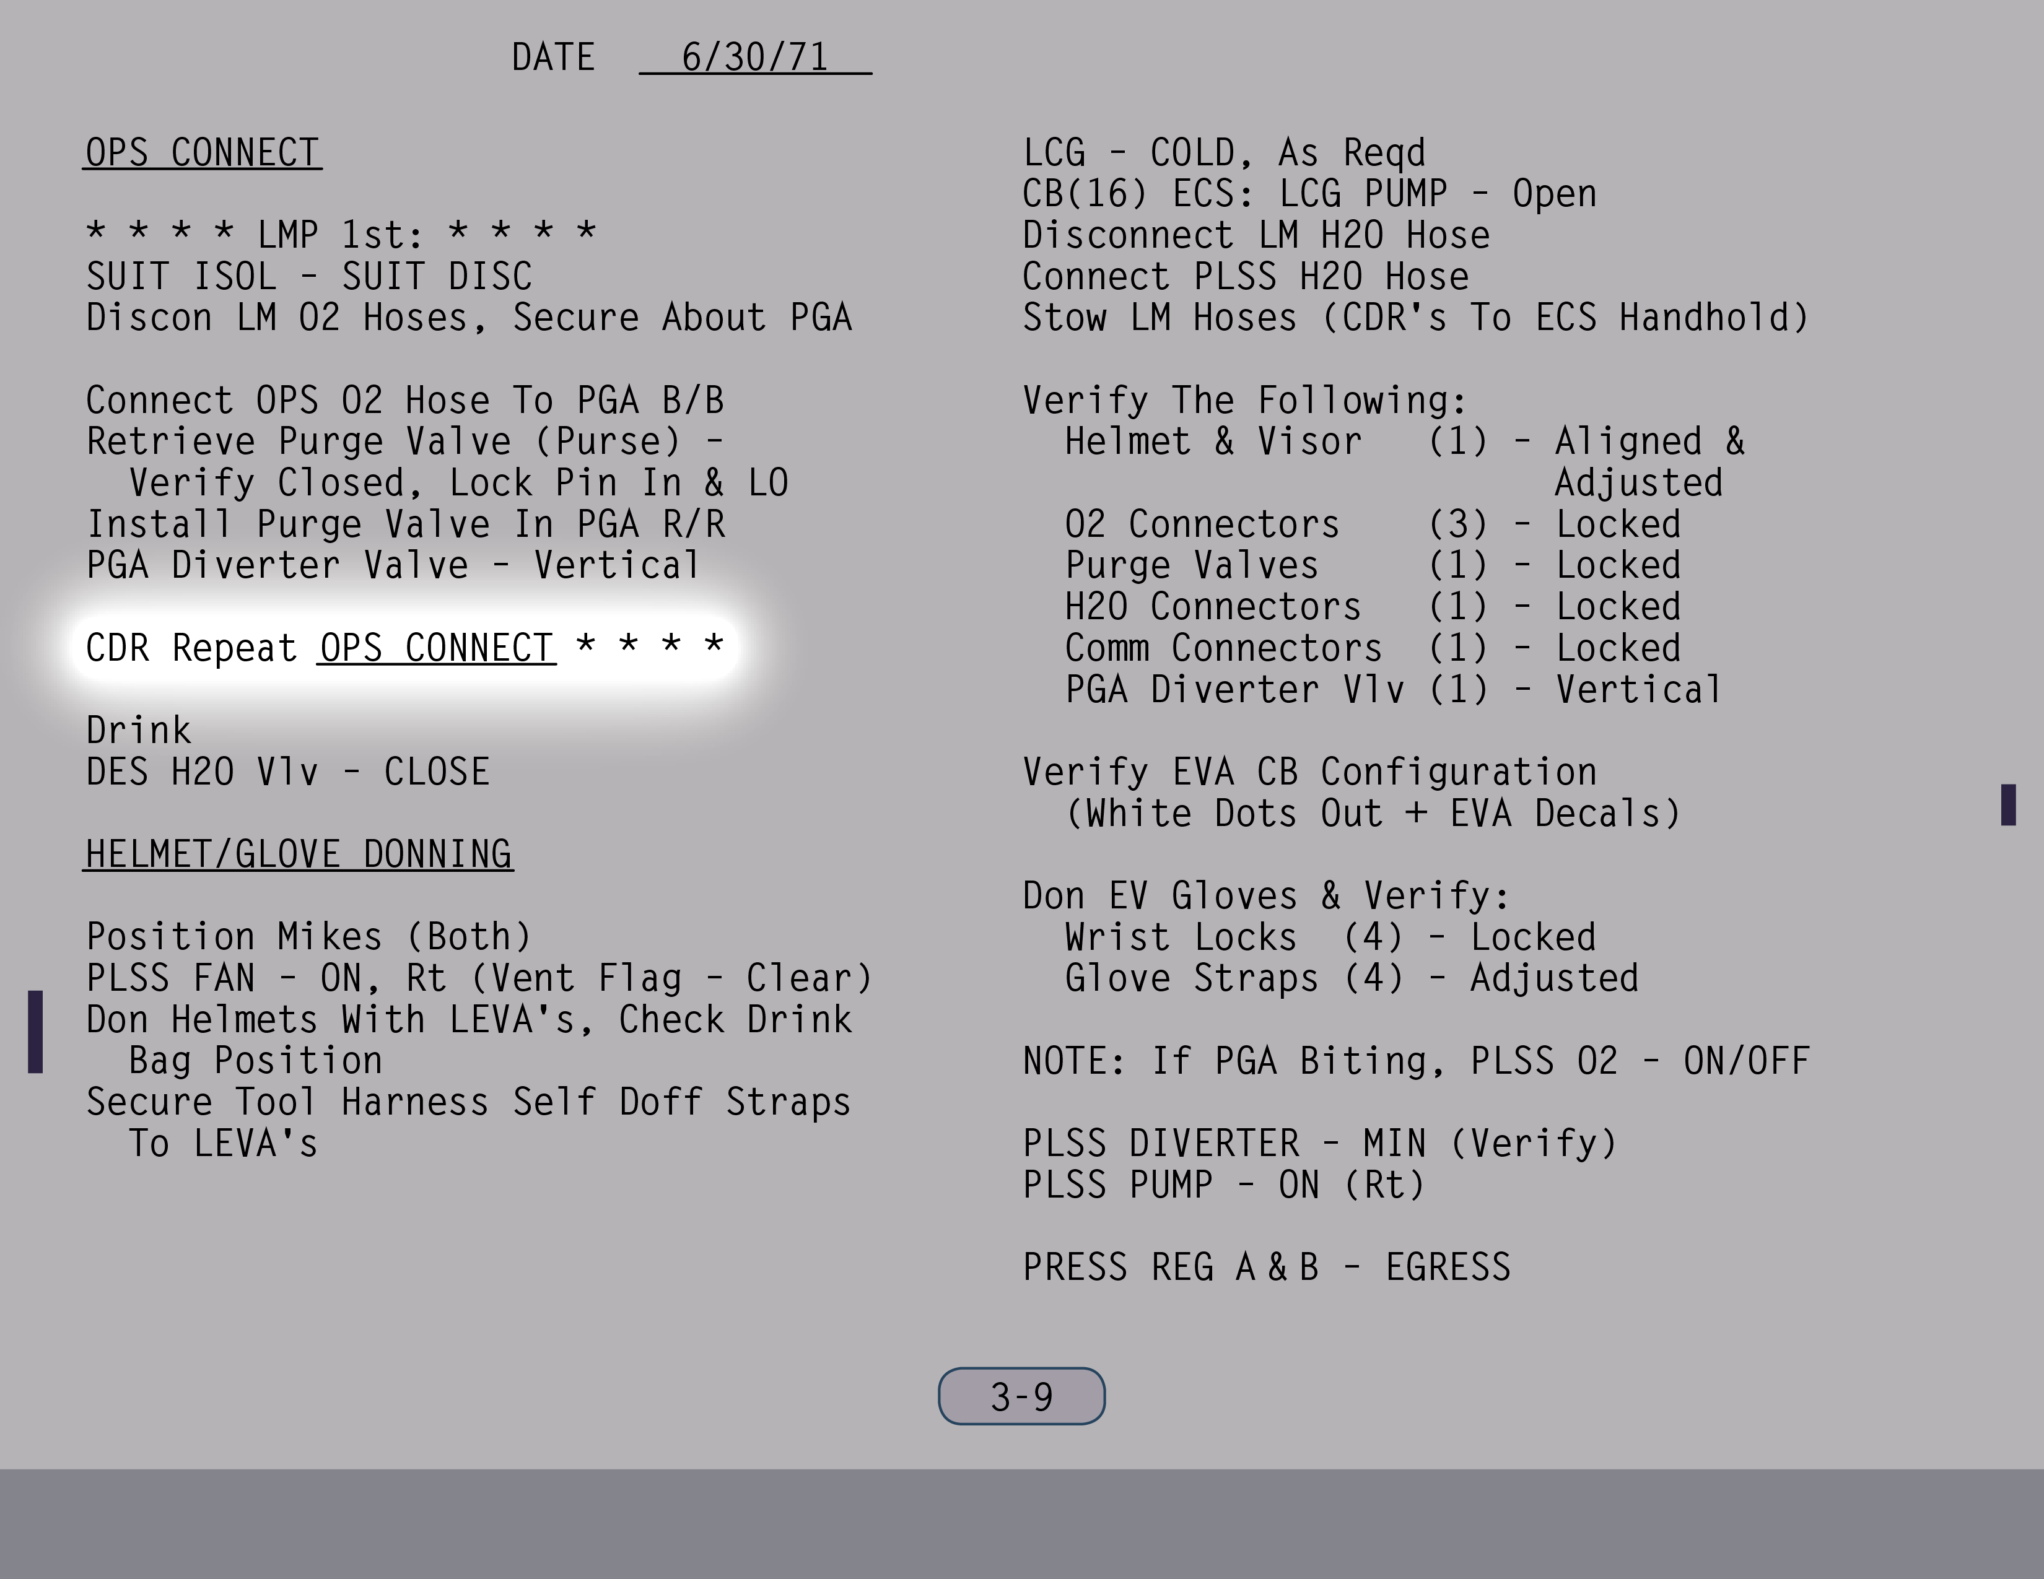Click the Verify EVA CB Configuration line

click(x=1308, y=773)
